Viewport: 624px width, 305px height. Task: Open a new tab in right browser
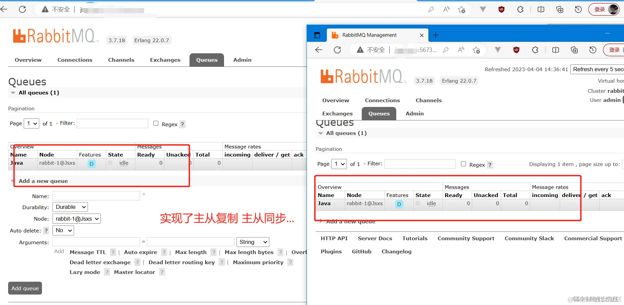pyautogui.click(x=436, y=35)
